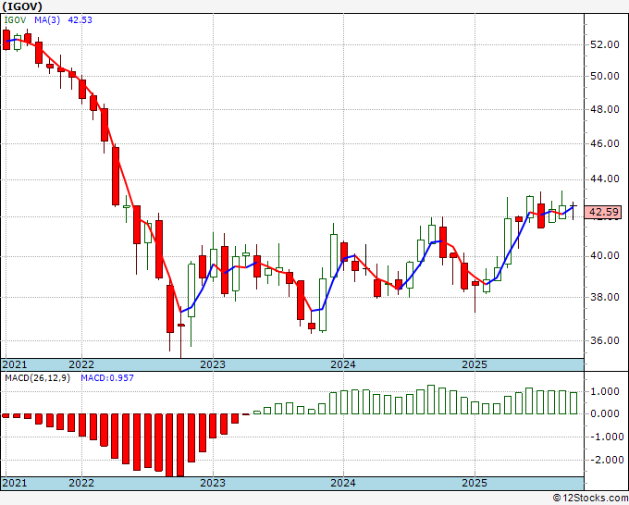The width and height of the screenshot is (629, 505).
Task: Click 2024 on the MACD panel timeline
Action: tap(343, 483)
